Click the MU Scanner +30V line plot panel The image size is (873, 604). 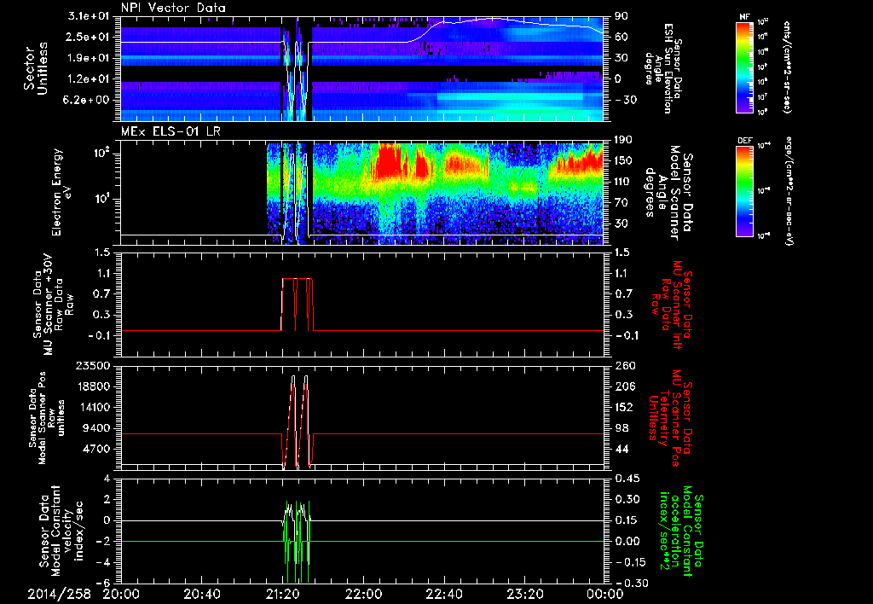click(x=361, y=305)
